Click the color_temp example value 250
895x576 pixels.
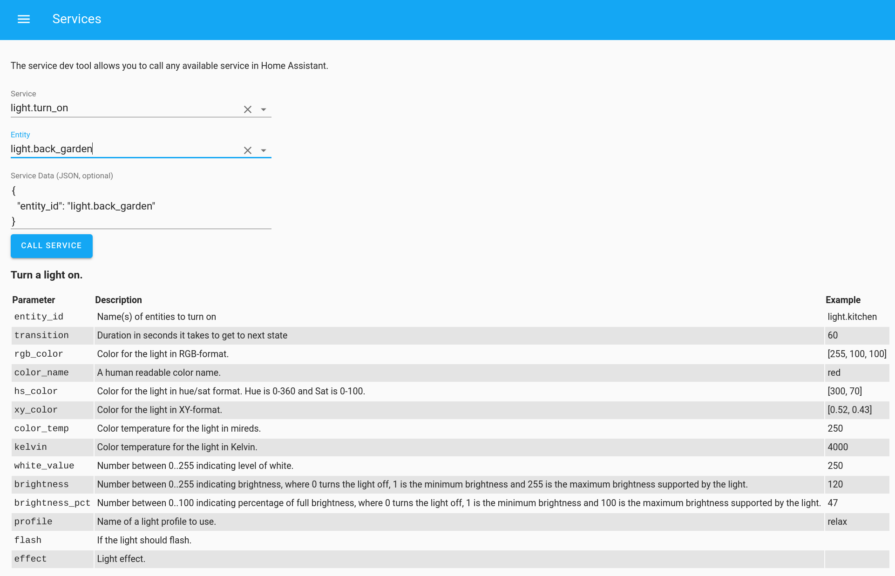tap(835, 428)
